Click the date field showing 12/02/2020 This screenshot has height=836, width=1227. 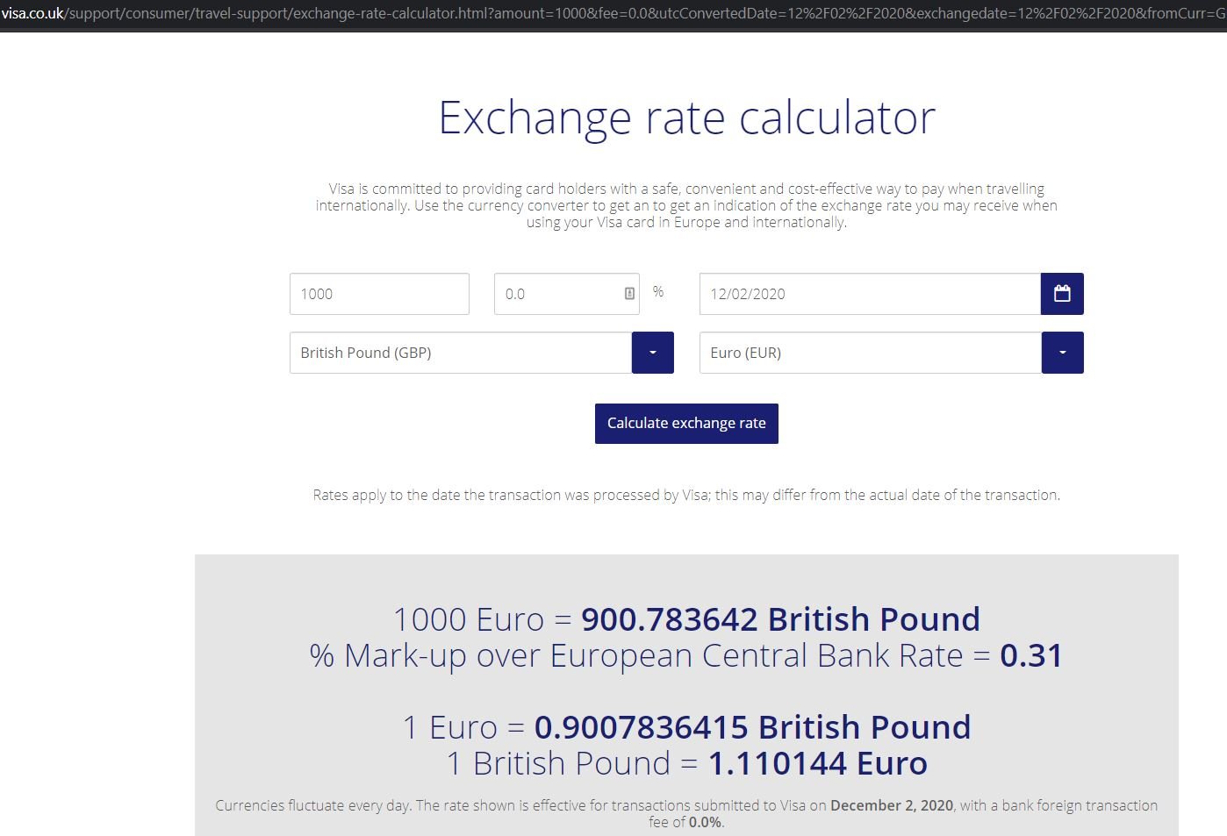point(870,294)
